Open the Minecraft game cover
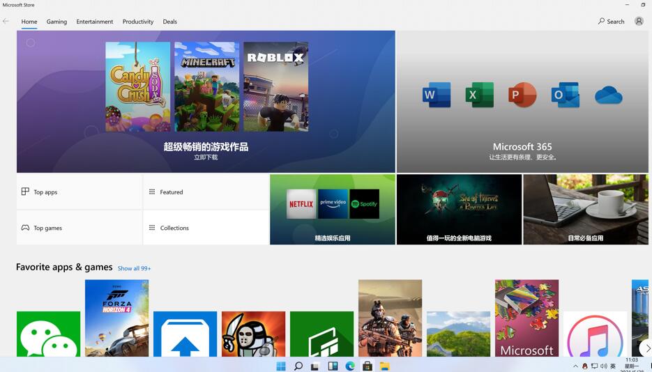This screenshot has height=372, width=652. coord(206,87)
